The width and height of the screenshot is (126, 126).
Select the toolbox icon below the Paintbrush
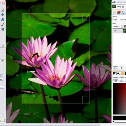coord(3,29)
